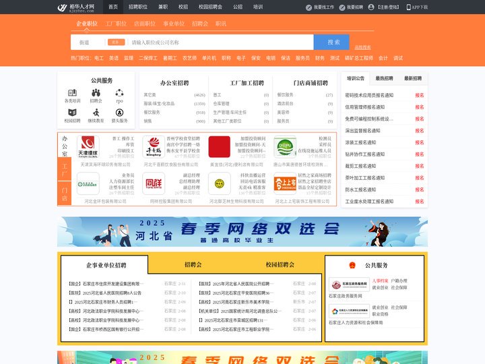Select the 办公室 vertical side tab
This screenshot has width=485, height=364.
coord(65,146)
